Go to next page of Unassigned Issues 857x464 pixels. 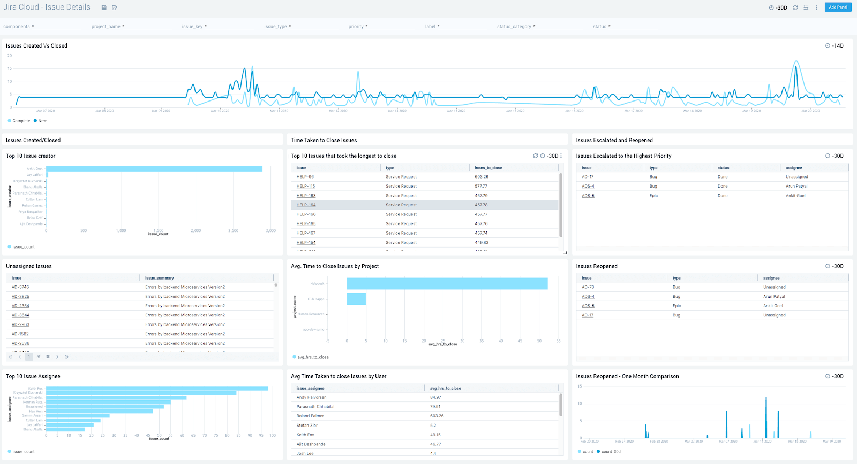pos(57,357)
